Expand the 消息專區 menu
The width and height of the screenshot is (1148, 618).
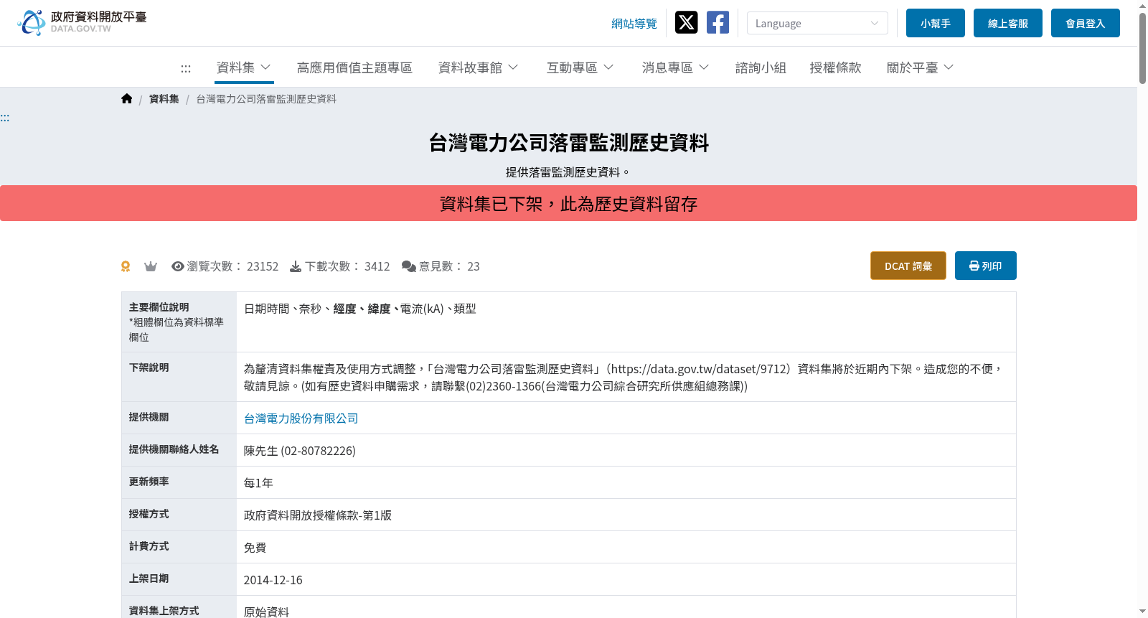pyautogui.click(x=675, y=67)
